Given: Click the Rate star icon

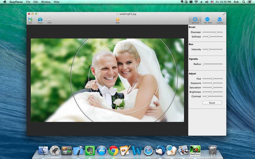Looking at the screenshot, I should 118,19.
